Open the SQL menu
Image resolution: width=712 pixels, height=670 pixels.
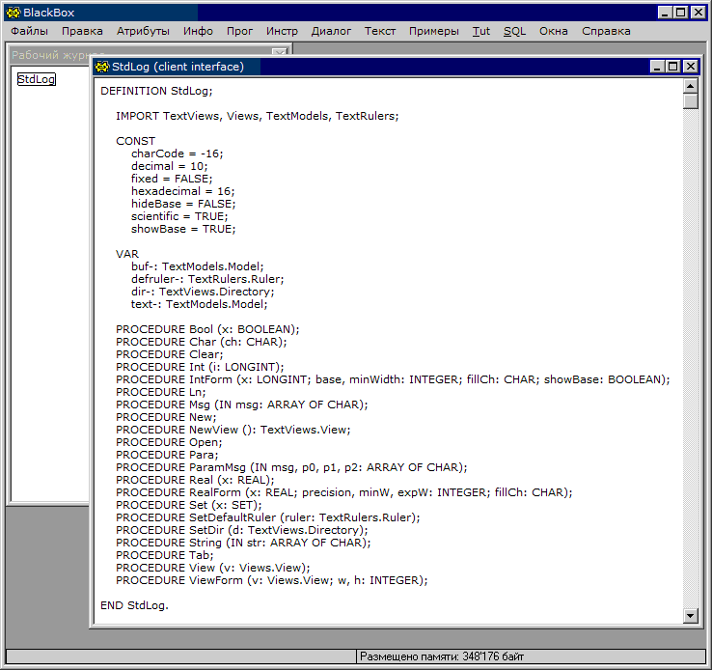point(514,31)
